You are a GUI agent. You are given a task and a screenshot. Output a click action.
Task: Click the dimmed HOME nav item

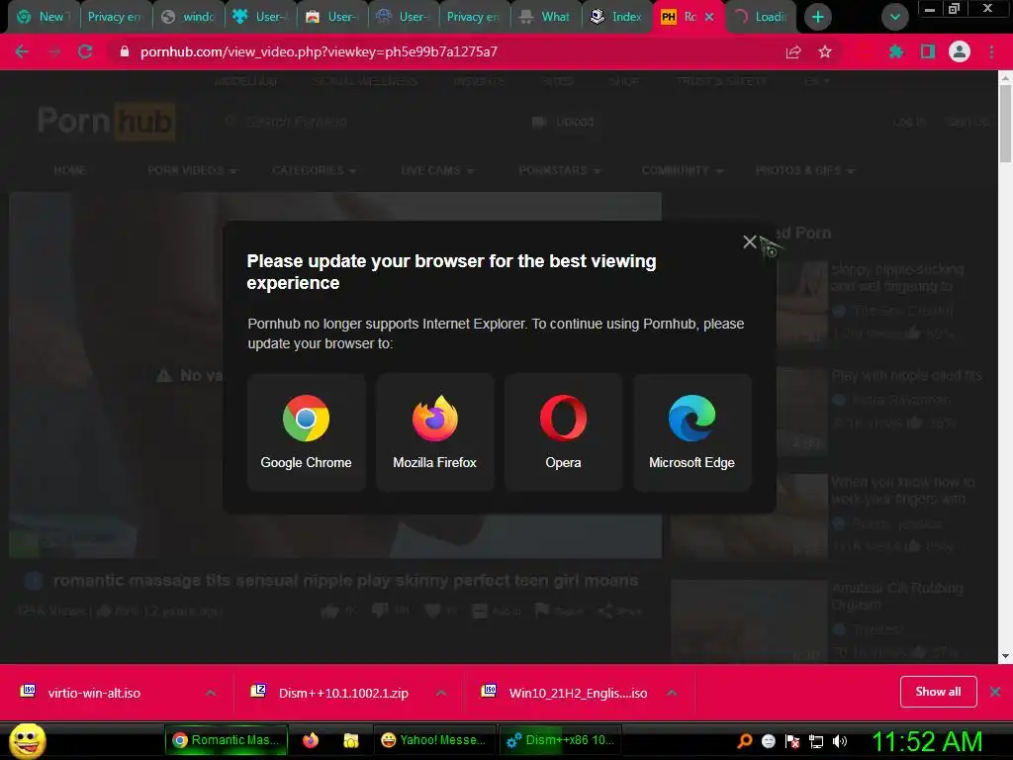point(70,170)
